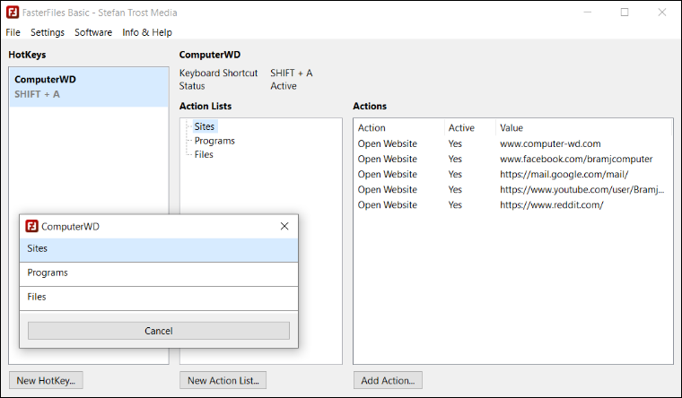This screenshot has width=682, height=398.
Task: Close the FasterFiles main window
Action: tap(662, 13)
